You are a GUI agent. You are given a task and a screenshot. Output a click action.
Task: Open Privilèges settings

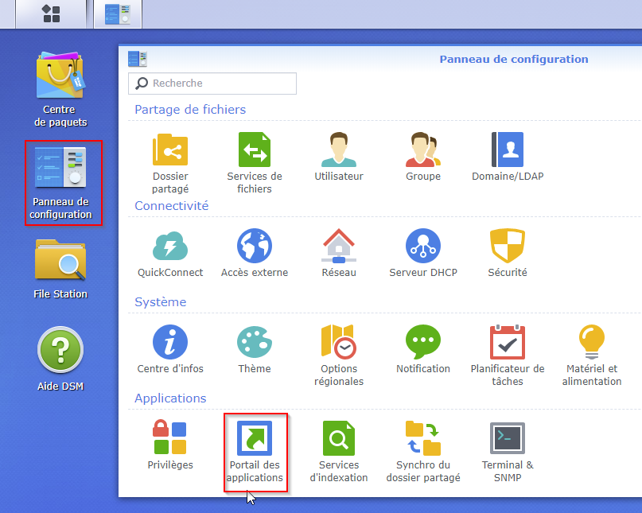(x=170, y=445)
